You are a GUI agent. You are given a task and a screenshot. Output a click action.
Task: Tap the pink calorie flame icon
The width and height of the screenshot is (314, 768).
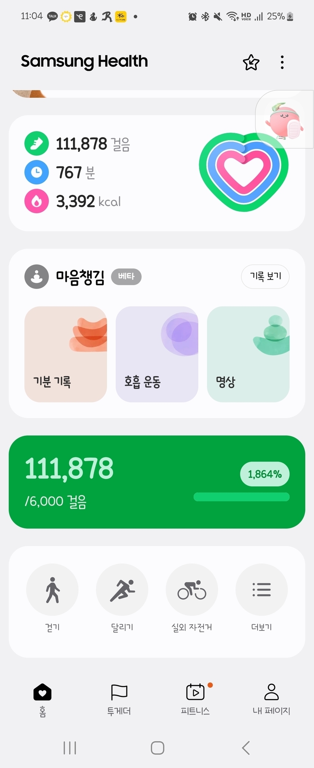pyautogui.click(x=37, y=201)
